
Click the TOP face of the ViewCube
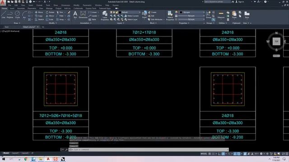click(x=276, y=41)
